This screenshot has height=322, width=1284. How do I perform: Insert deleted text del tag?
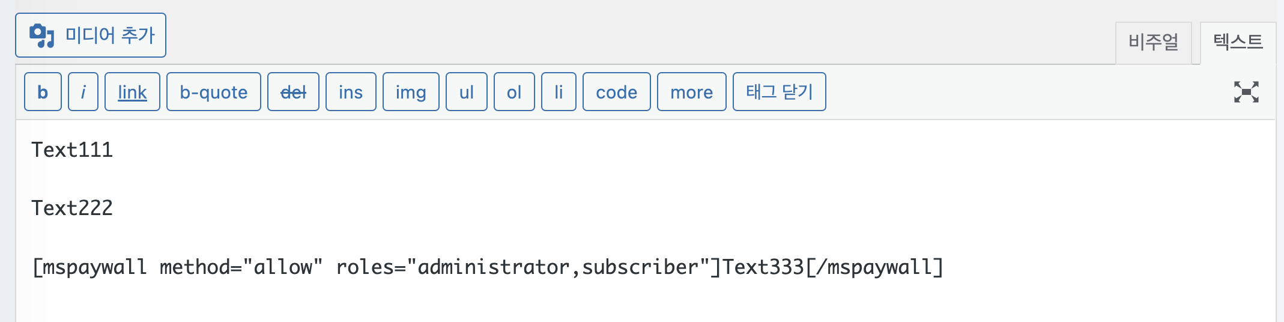click(x=293, y=92)
